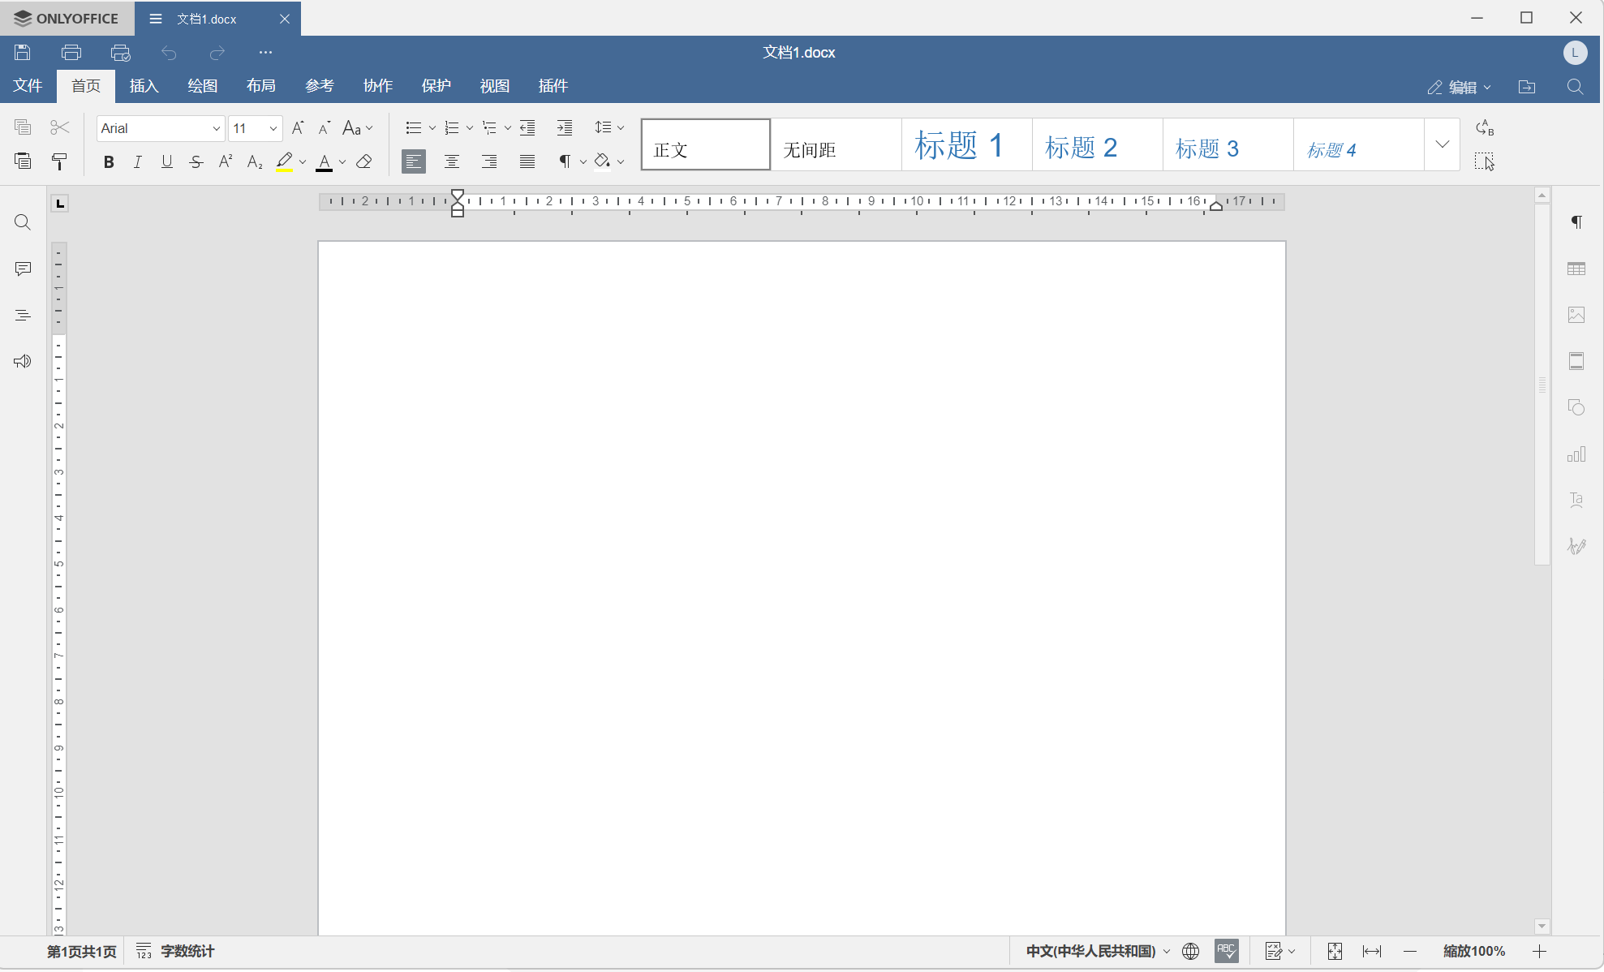The image size is (1604, 972).
Task: Toggle Bold formatting
Action: 109,161
